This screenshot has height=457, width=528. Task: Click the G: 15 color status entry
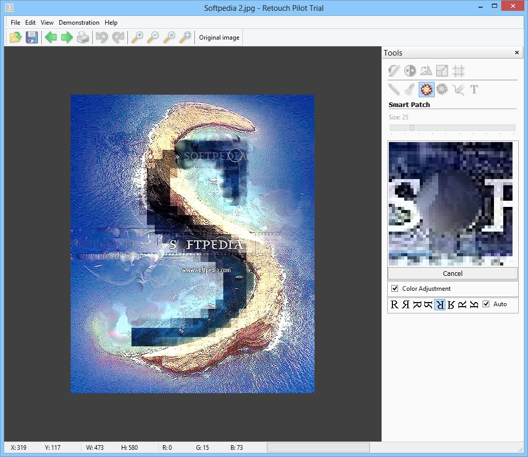point(202,448)
